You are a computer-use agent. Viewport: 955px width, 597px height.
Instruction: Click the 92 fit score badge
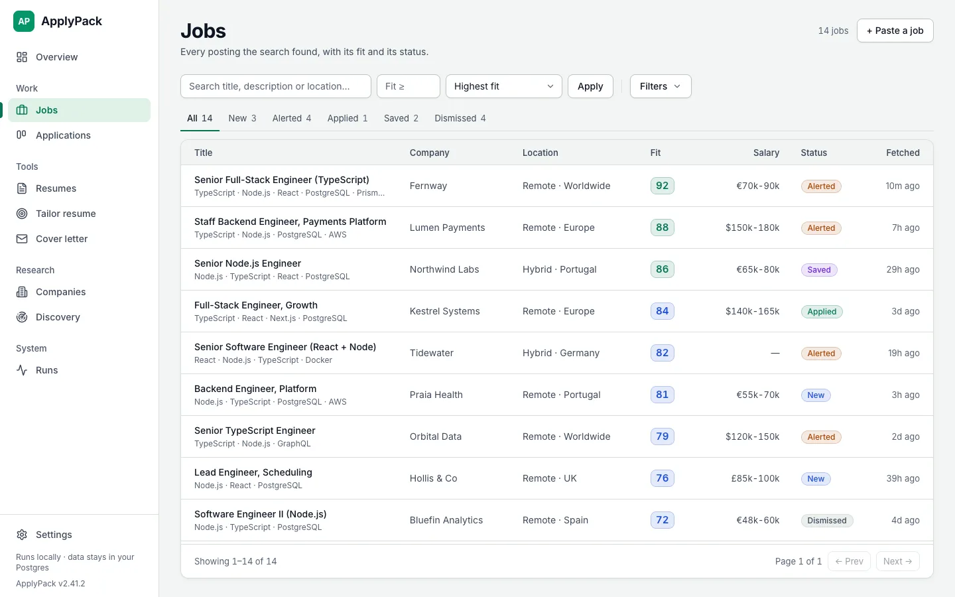pyautogui.click(x=663, y=186)
